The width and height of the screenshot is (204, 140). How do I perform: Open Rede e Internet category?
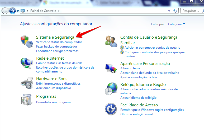[x=50, y=58]
